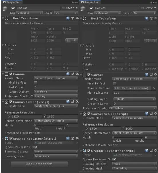Open Canvas component help icon in left inspector
Image resolution: width=158 pixels, height=173 pixels.
pyautogui.click(x=68, y=74)
